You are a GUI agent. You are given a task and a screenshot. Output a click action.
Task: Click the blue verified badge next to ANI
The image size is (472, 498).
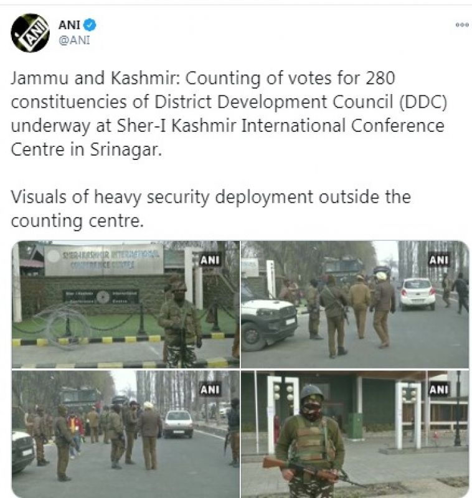pyautogui.click(x=90, y=25)
